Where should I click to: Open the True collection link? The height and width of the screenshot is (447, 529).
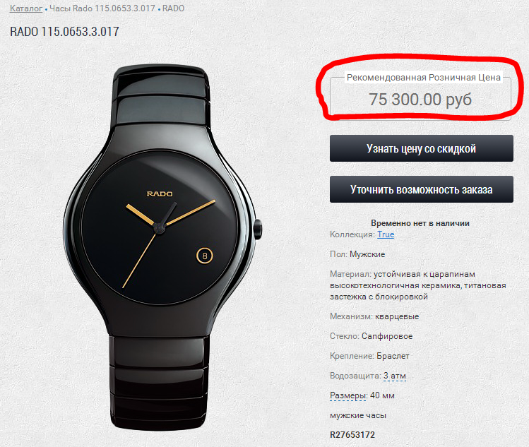[x=386, y=234]
